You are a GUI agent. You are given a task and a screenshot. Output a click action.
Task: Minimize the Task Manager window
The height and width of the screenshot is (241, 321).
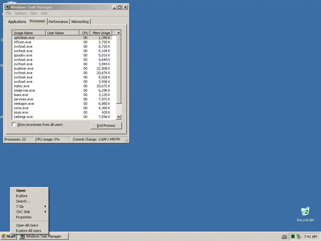(114, 7)
